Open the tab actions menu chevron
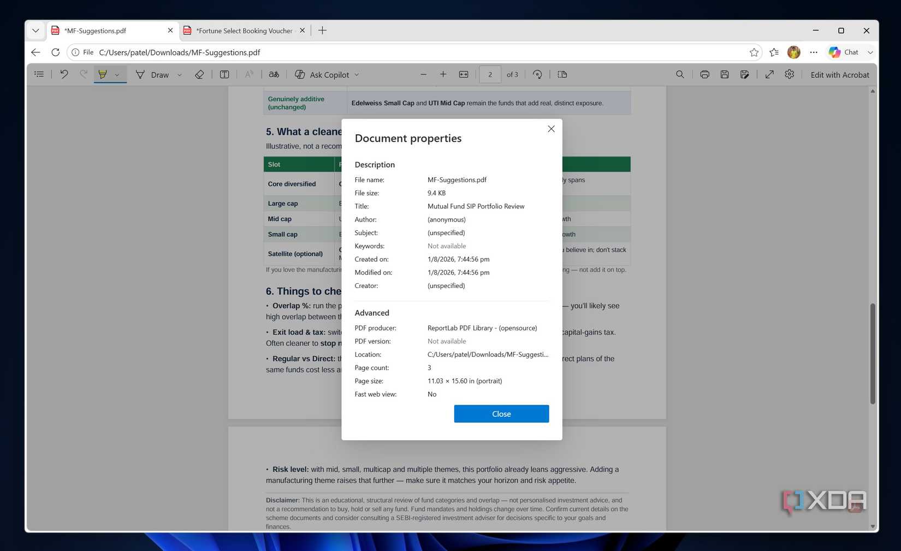Viewport: 901px width, 551px height. coord(35,31)
